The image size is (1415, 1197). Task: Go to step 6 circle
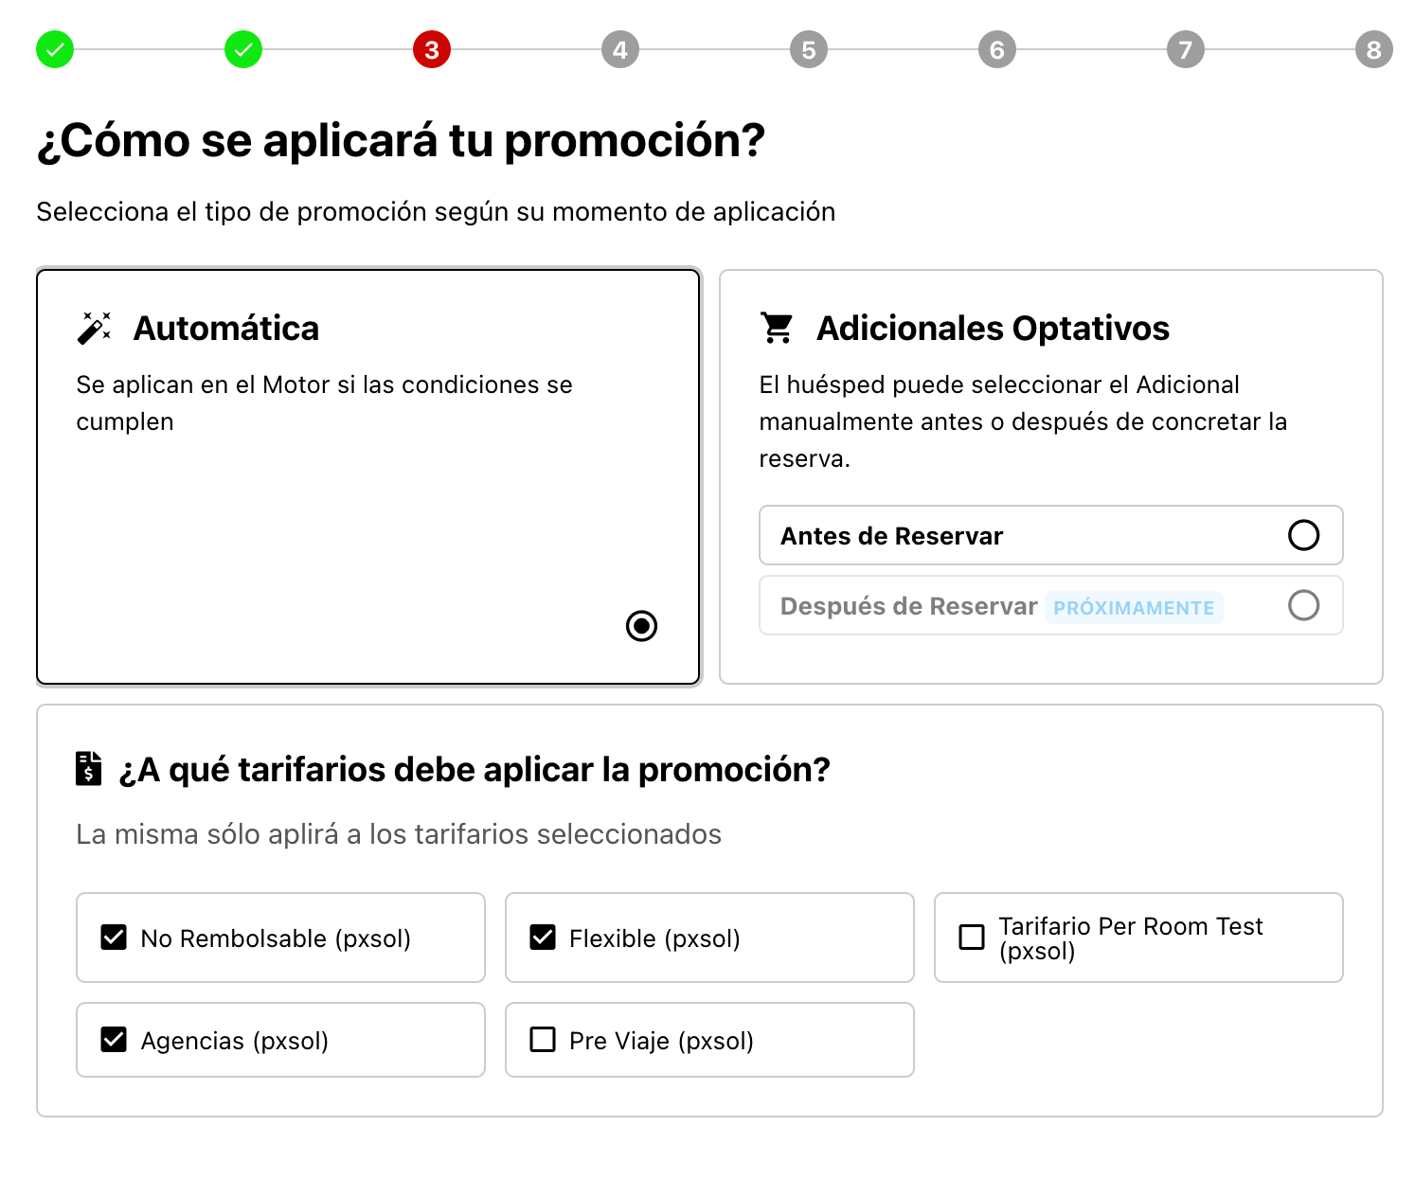997,49
